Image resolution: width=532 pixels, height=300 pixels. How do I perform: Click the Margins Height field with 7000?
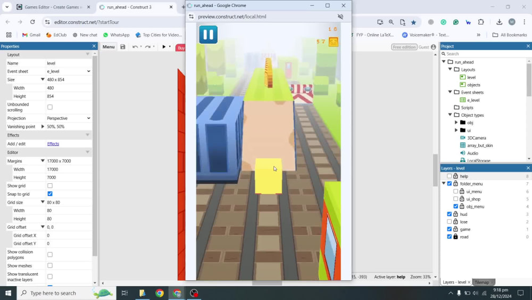click(x=69, y=177)
